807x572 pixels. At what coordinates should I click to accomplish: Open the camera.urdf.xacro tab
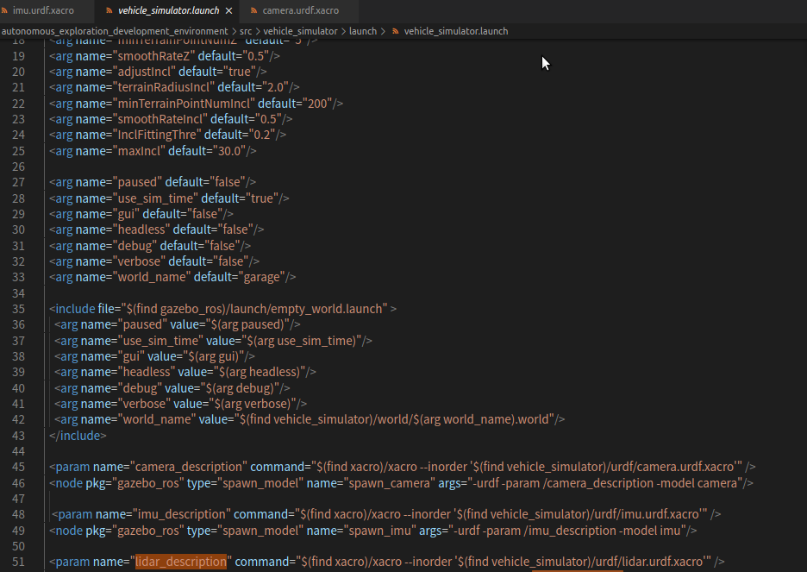(x=300, y=10)
